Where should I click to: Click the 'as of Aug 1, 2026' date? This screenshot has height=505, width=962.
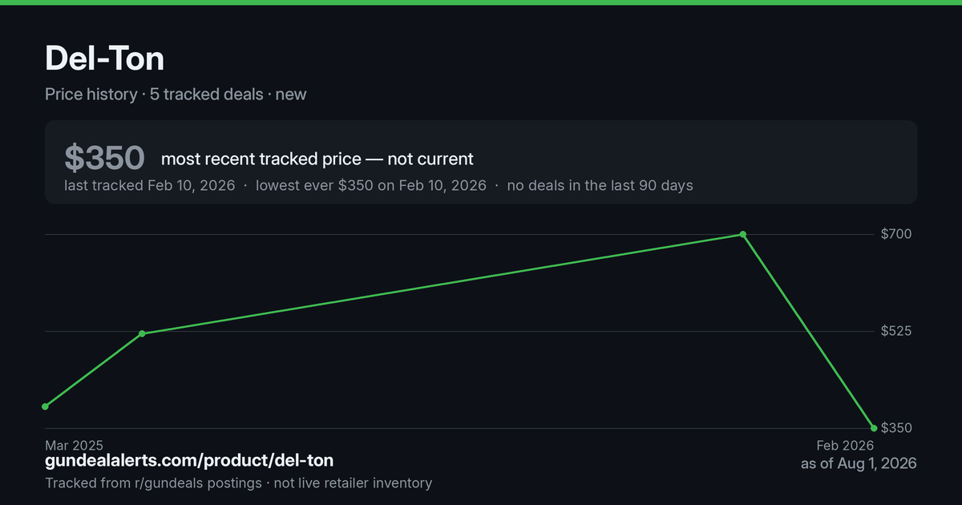[859, 463]
